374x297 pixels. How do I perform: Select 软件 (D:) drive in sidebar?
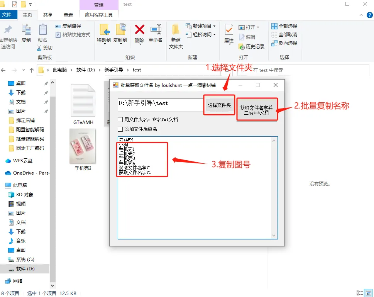click(x=25, y=269)
